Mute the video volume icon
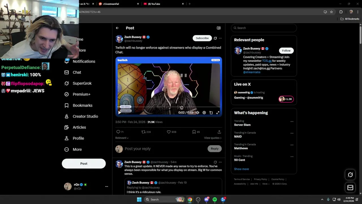The image size is (362, 204). (197, 112)
